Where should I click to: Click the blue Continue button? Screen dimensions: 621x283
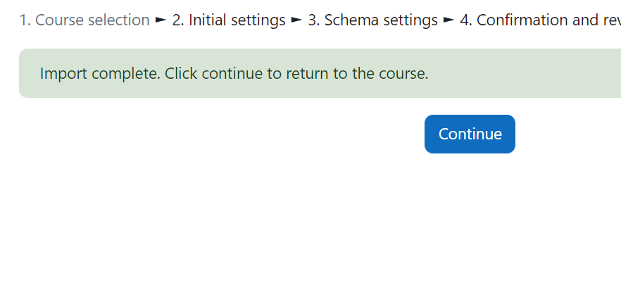coord(470,134)
